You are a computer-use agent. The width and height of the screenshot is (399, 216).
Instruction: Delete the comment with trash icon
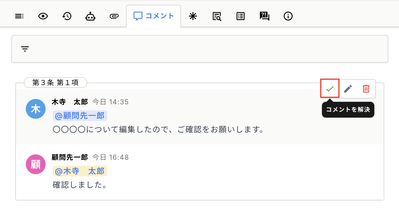click(x=366, y=89)
